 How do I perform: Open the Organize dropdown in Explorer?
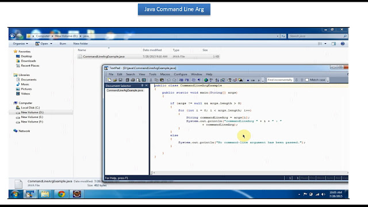point(21,44)
